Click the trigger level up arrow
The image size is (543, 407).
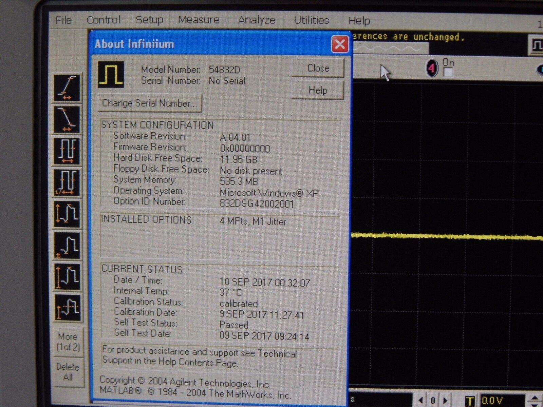(535, 398)
